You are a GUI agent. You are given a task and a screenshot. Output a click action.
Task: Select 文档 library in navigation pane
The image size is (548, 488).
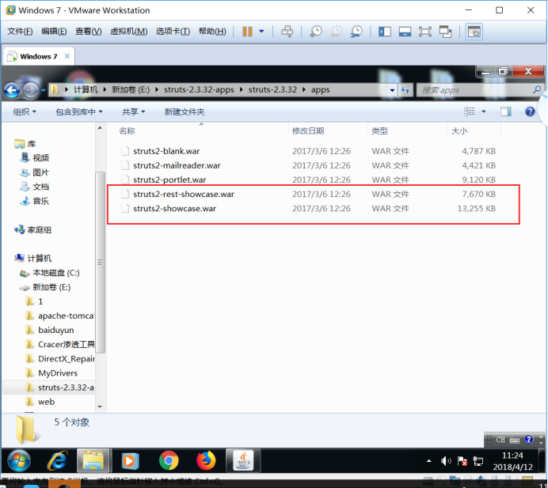click(x=35, y=187)
